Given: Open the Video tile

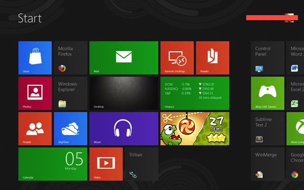Looking at the screenshot, I should [x=106, y=164].
